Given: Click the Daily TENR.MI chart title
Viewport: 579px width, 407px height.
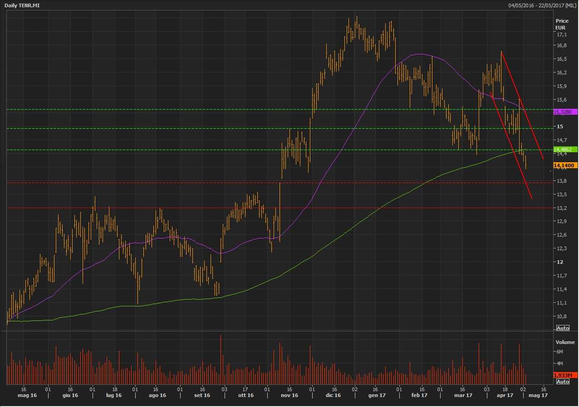Looking at the screenshot, I should click(x=23, y=5).
